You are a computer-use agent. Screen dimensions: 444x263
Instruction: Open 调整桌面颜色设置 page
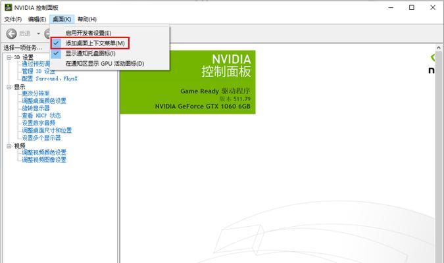coord(44,101)
